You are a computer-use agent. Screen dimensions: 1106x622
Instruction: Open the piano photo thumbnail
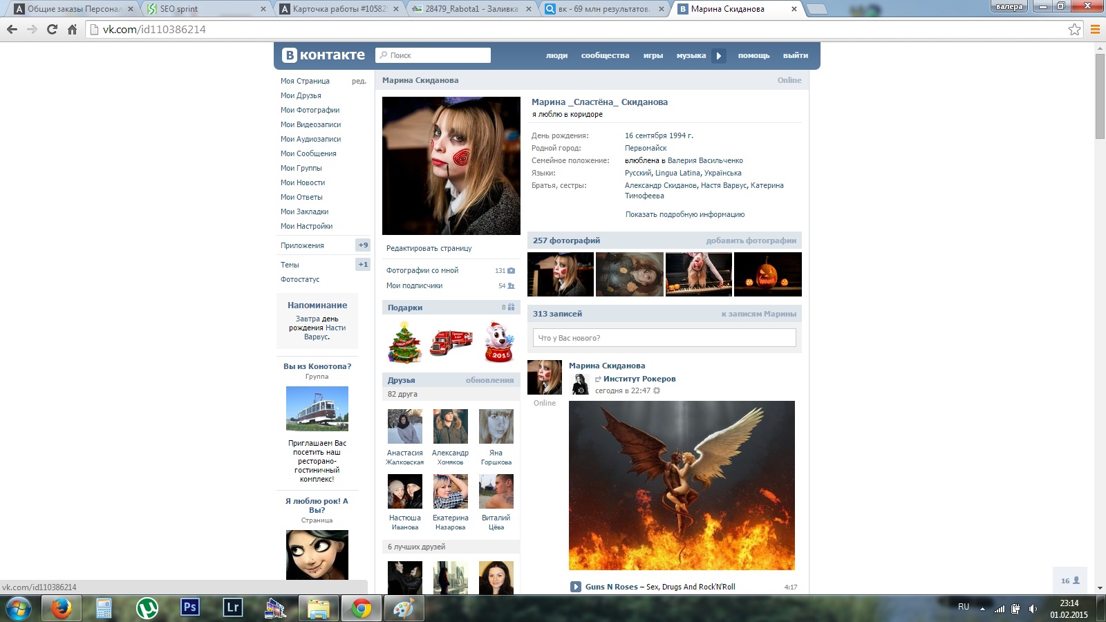point(699,274)
